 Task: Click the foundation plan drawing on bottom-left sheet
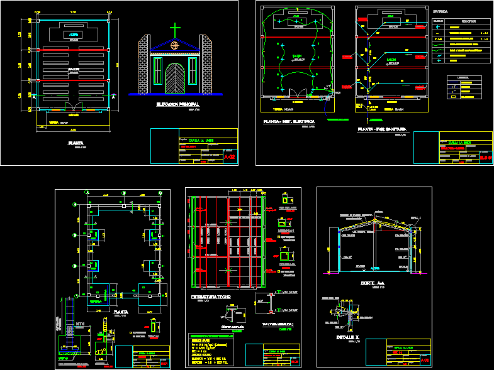(x=123, y=251)
